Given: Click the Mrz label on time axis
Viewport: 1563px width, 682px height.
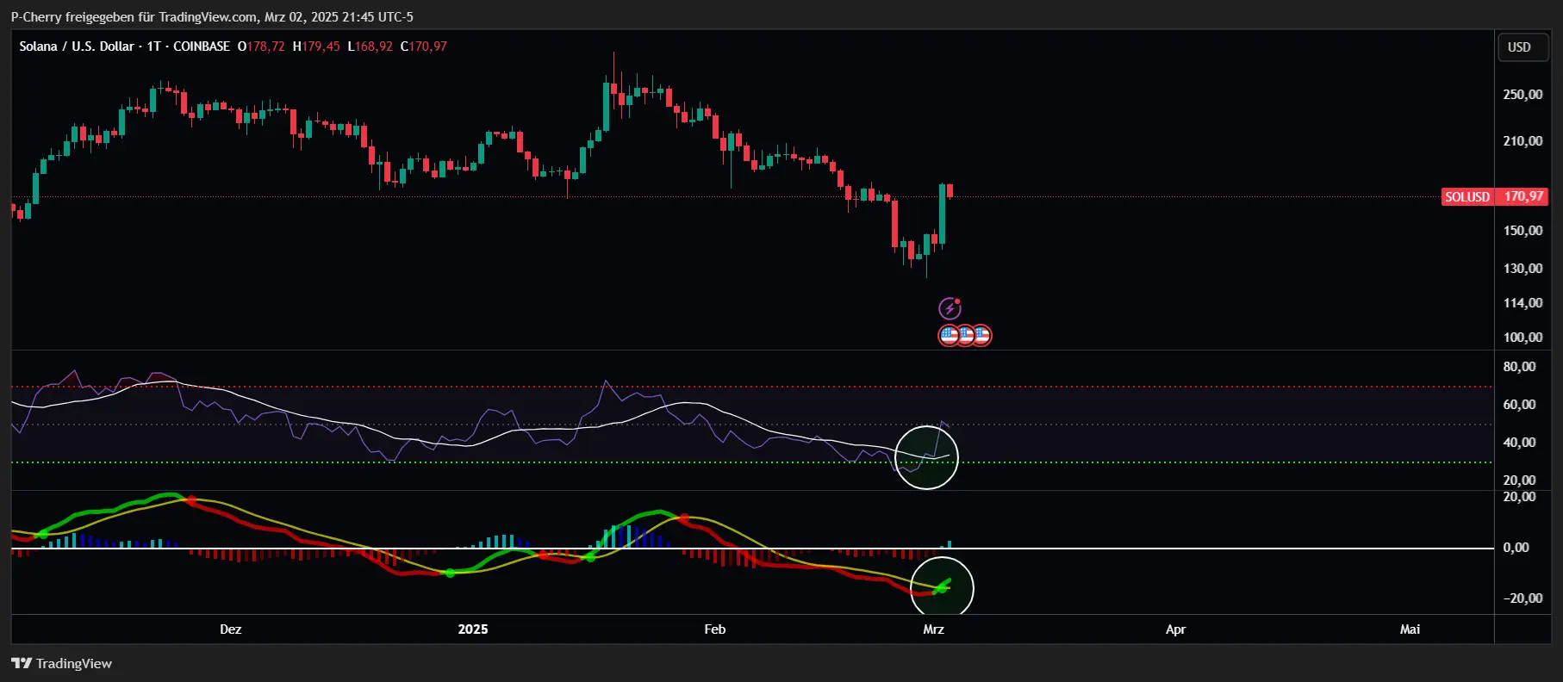Looking at the screenshot, I should click(934, 629).
